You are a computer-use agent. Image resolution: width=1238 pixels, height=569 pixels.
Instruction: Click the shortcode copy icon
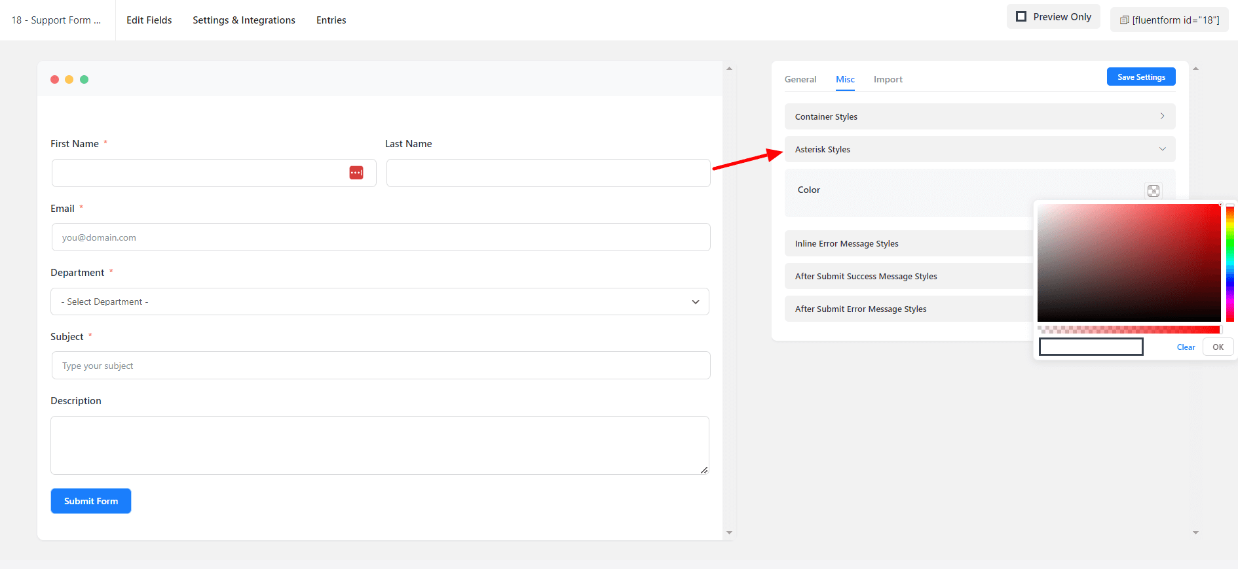1124,20
